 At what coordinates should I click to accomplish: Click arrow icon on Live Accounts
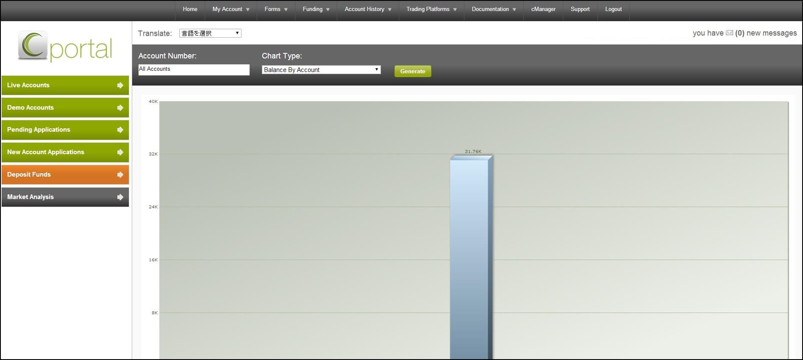(120, 85)
